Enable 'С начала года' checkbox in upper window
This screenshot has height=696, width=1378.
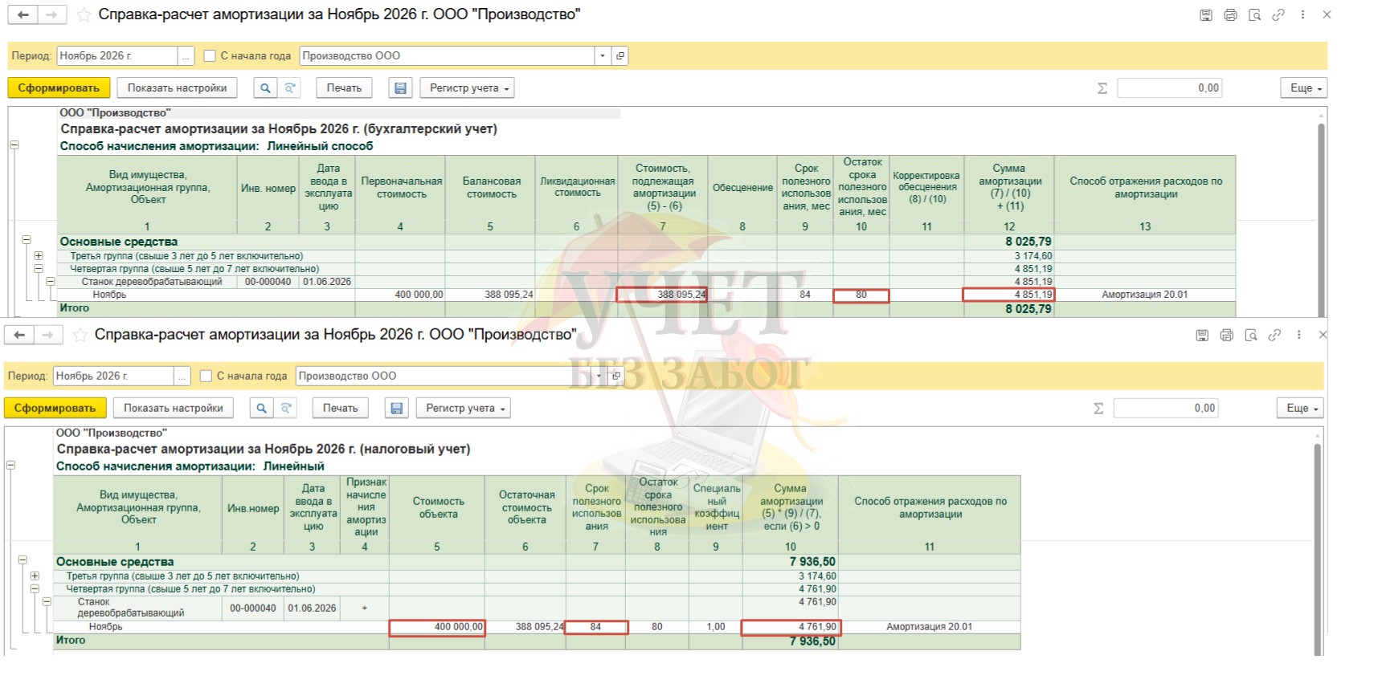pyautogui.click(x=210, y=55)
